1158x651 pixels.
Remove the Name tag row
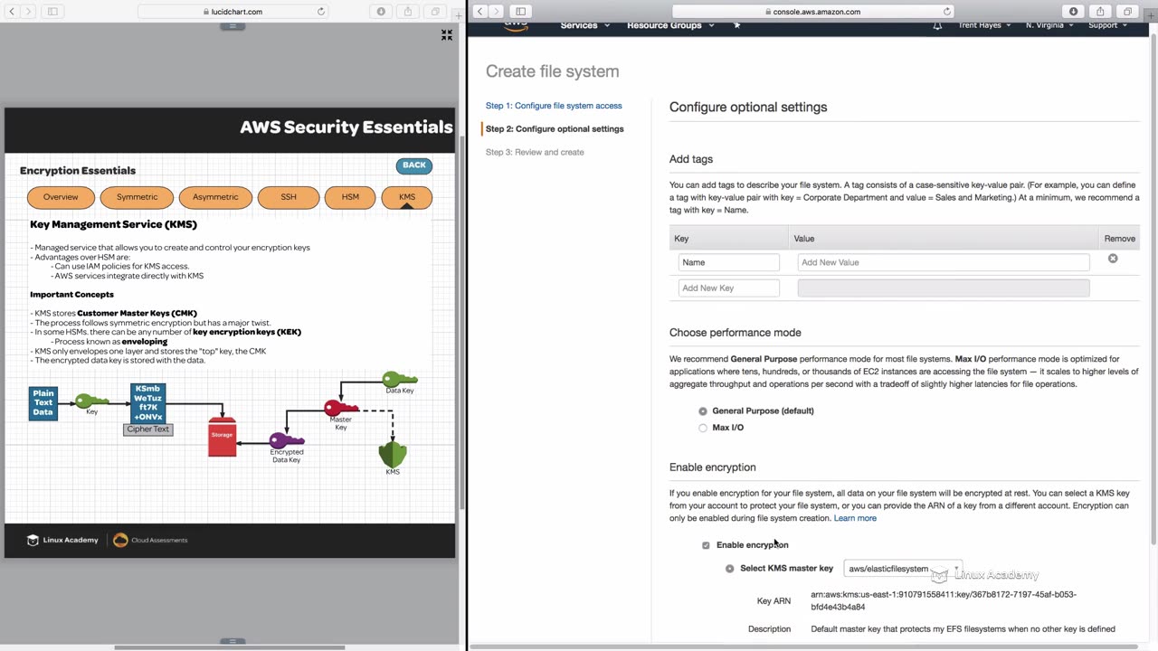pos(1113,259)
